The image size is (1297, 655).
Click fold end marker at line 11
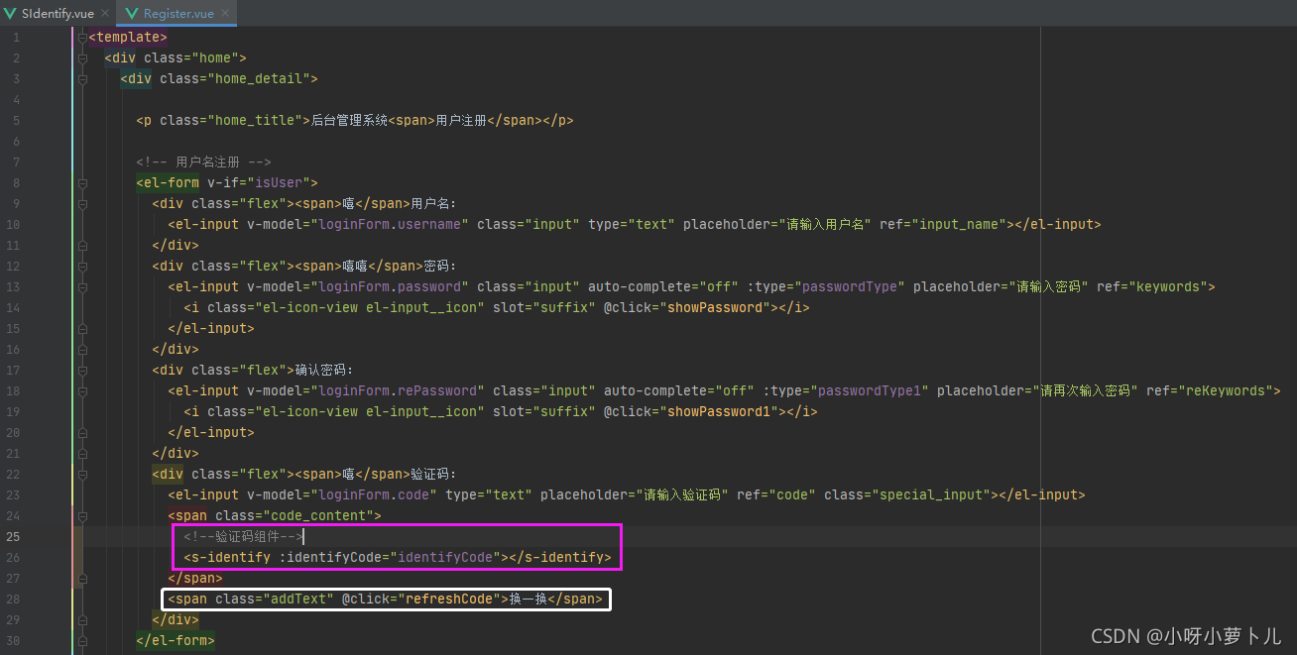pos(82,246)
